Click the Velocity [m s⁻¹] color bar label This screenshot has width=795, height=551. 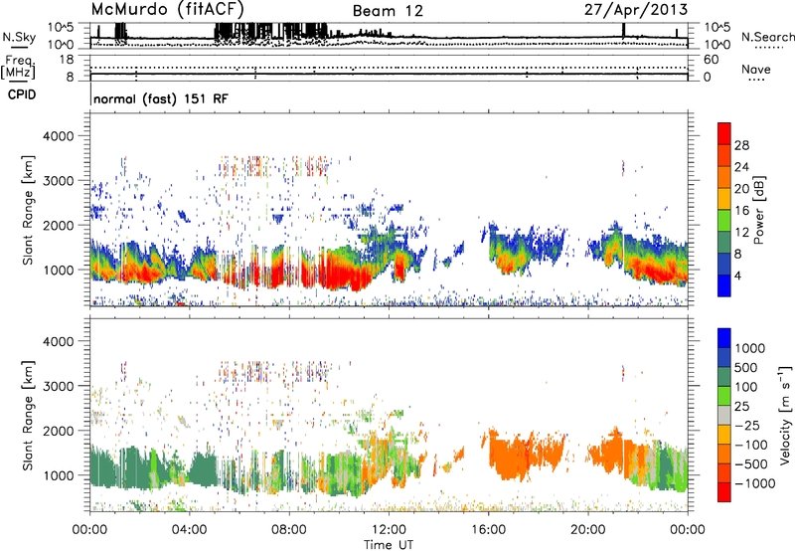point(785,415)
